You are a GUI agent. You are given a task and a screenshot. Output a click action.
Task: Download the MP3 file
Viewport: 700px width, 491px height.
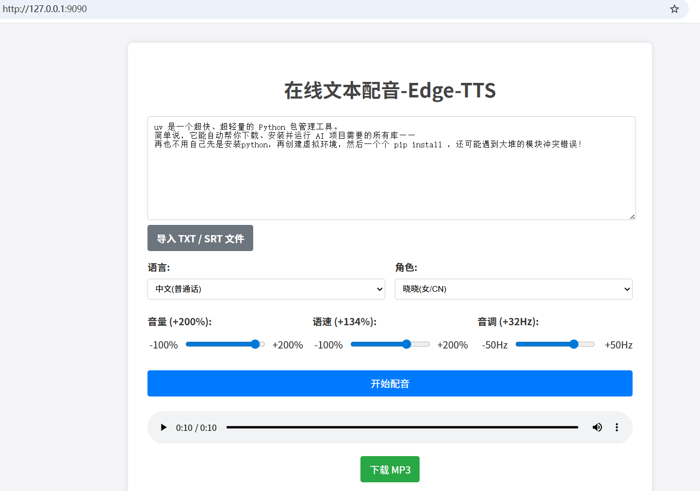390,470
